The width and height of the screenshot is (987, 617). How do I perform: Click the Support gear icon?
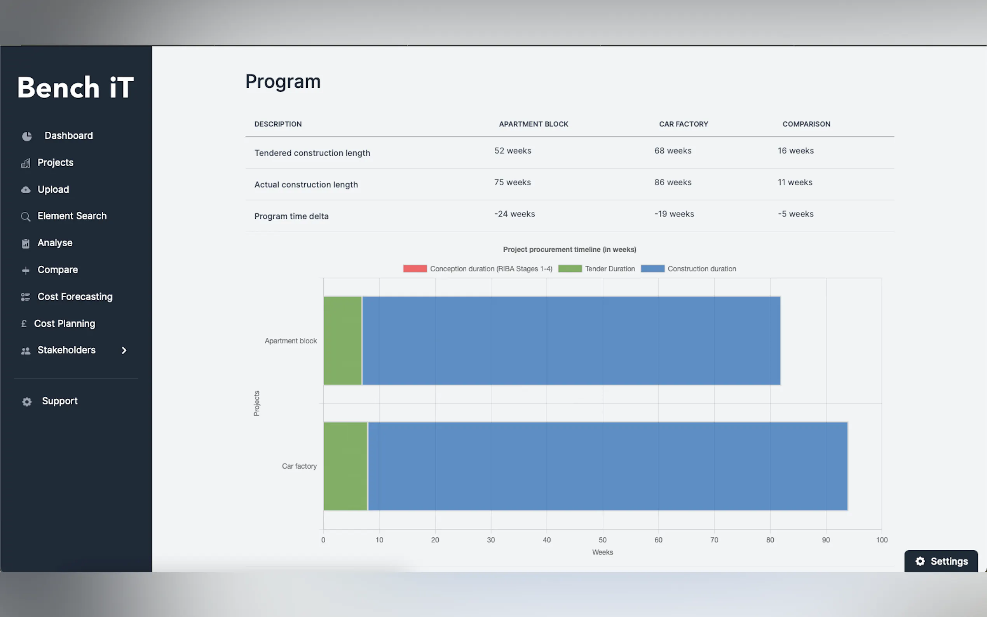(27, 402)
